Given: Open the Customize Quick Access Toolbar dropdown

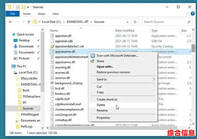Looking at the screenshot, I should [x=28, y=7].
